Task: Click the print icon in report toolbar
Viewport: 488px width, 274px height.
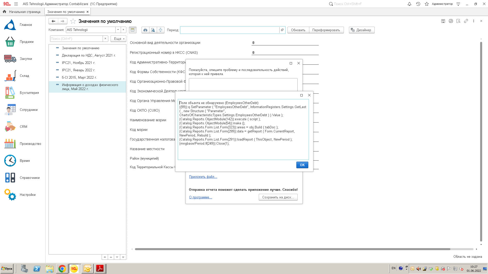Action: [x=145, y=30]
